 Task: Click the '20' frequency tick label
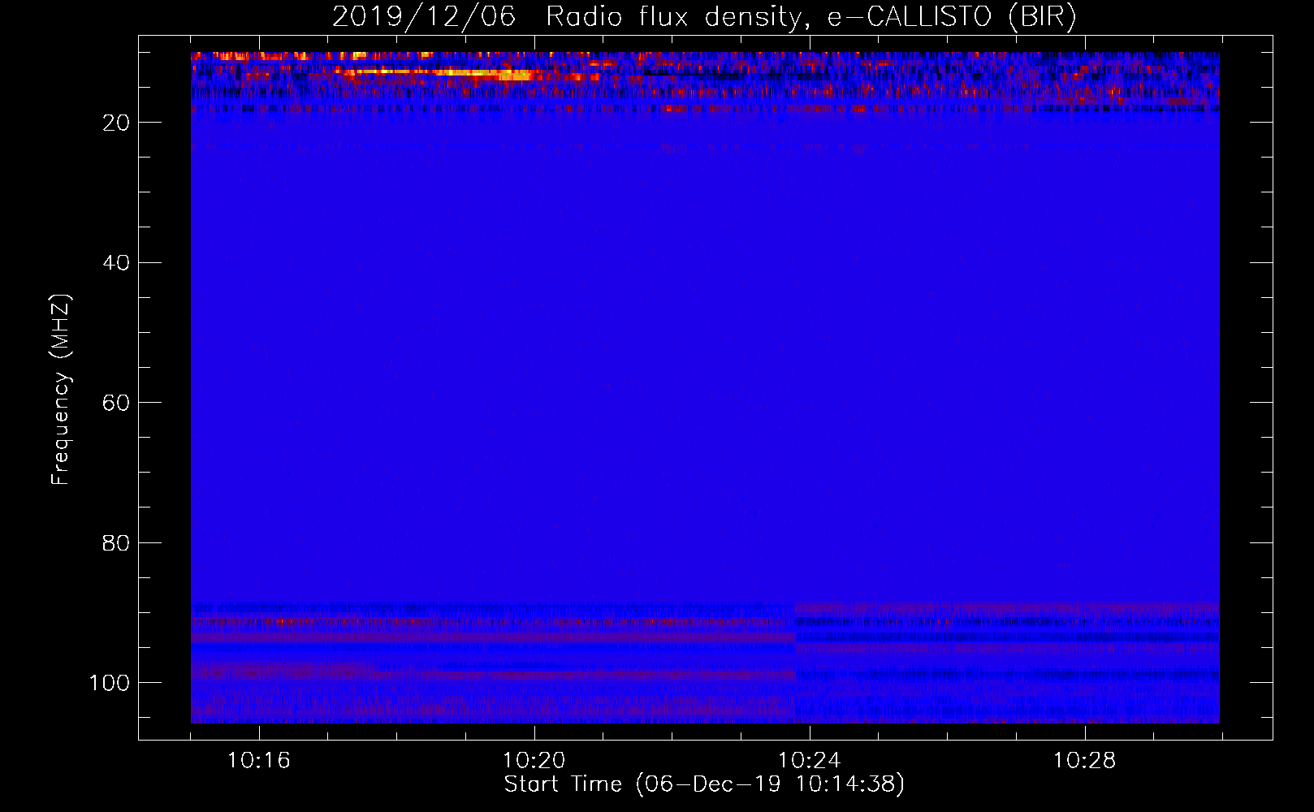pos(116,123)
